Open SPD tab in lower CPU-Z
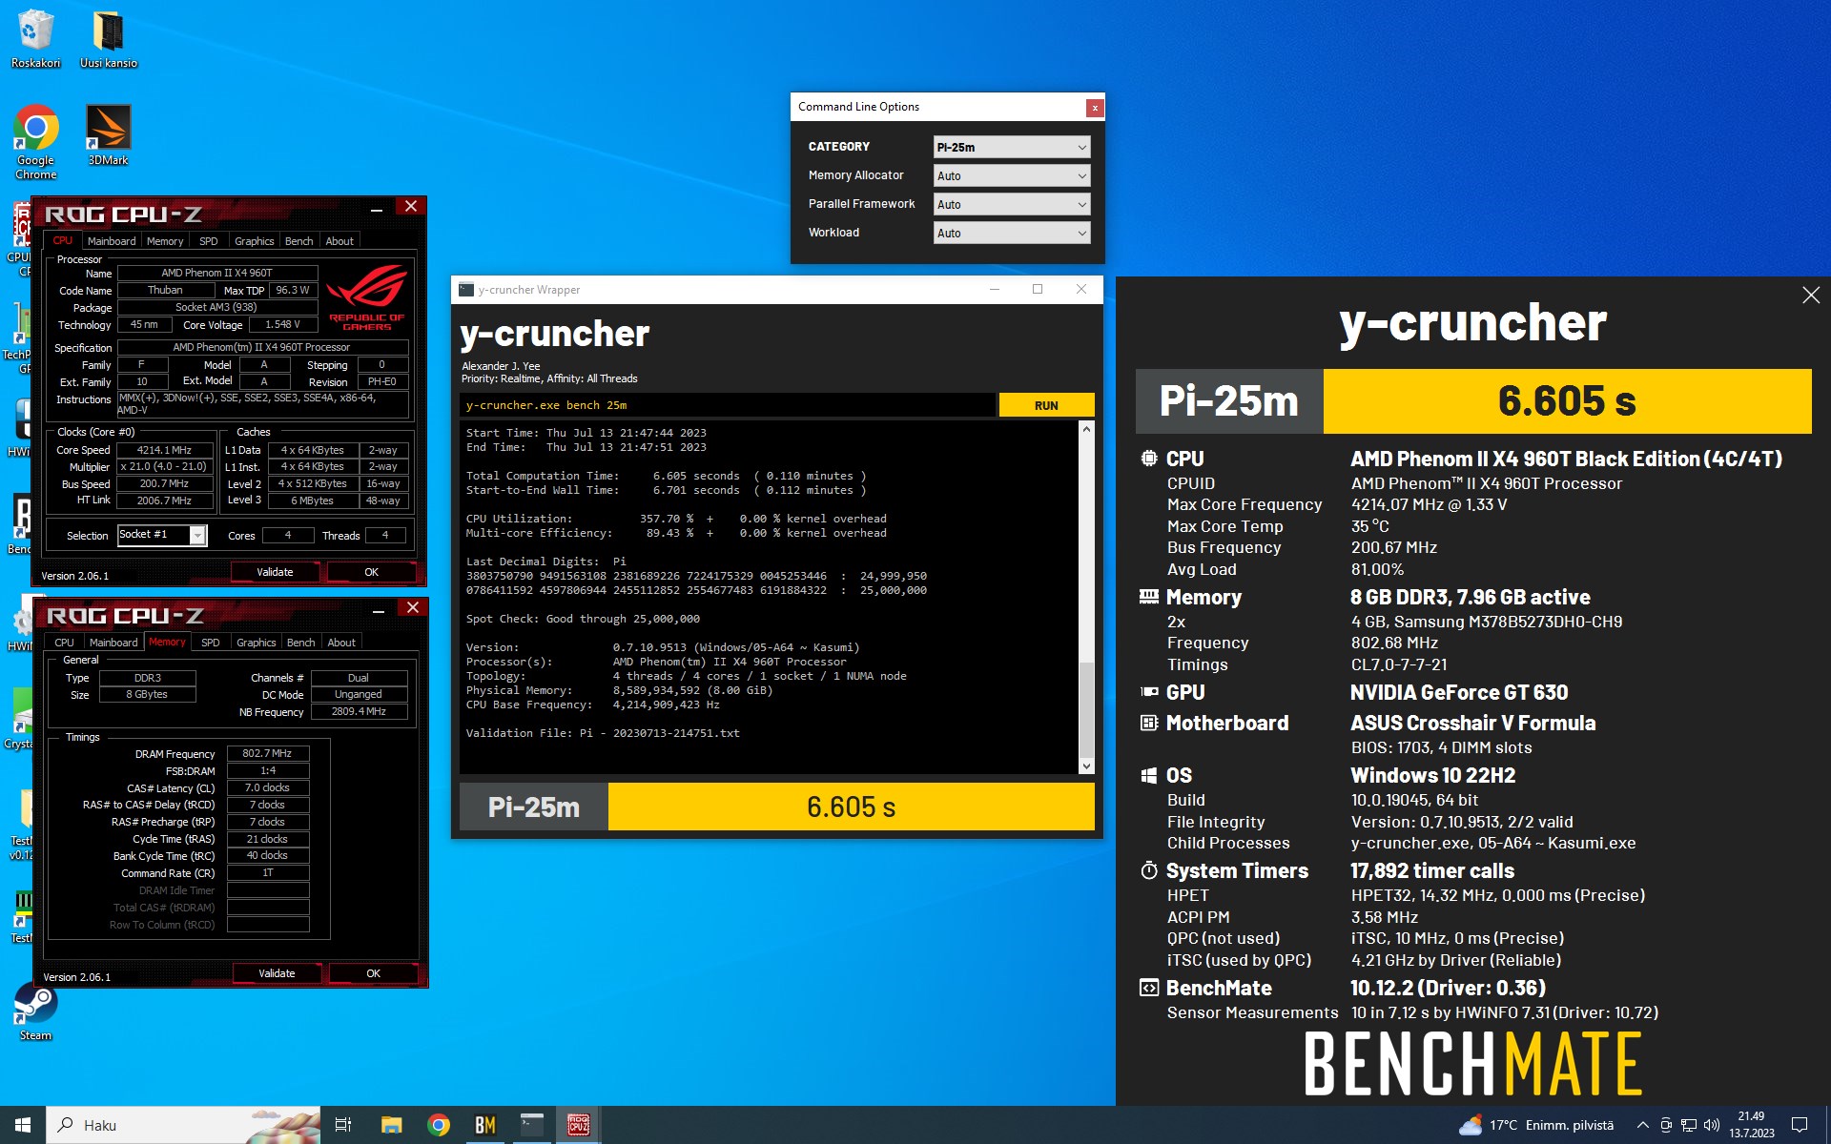 point(211,643)
